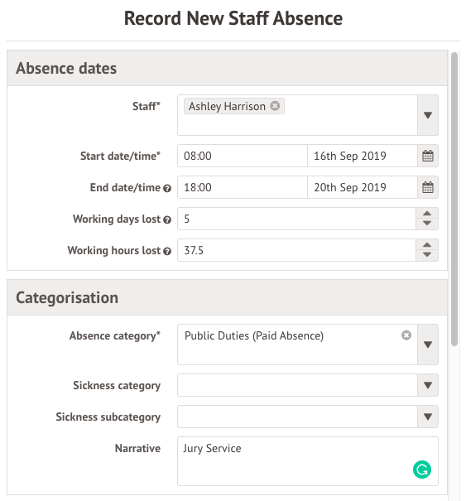Expand the Absence category dropdown

pyautogui.click(x=428, y=344)
